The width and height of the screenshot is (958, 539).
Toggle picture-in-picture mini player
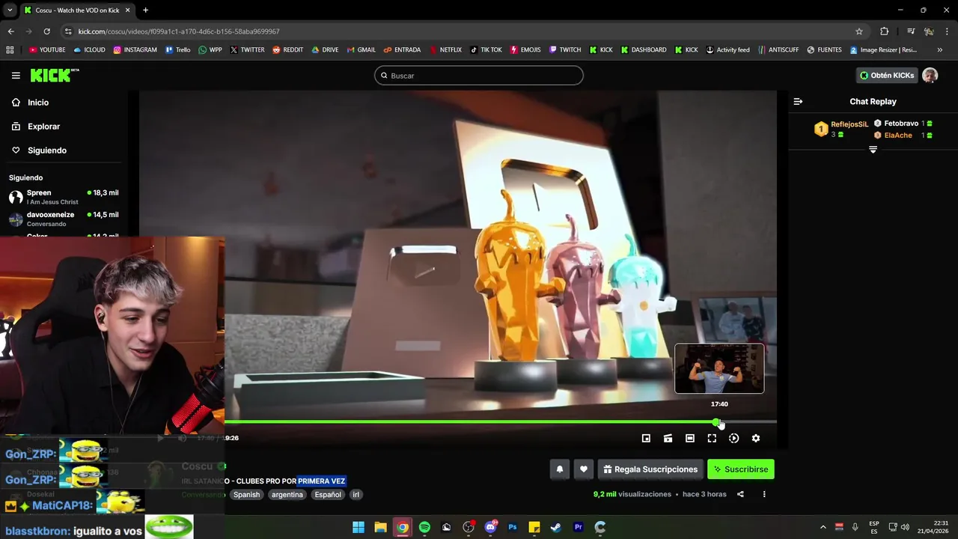(646, 439)
